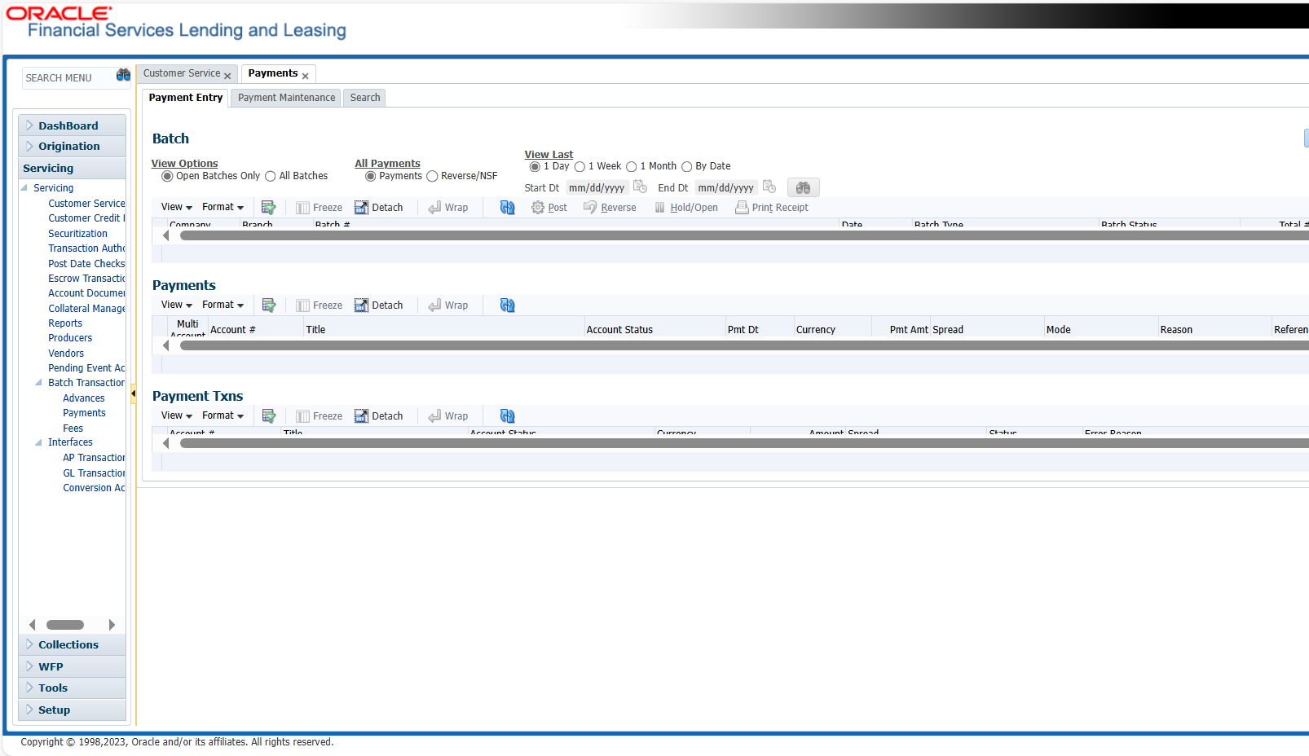The image size is (1309, 756).
Task: Detach the Batch table
Action: pyautogui.click(x=378, y=208)
